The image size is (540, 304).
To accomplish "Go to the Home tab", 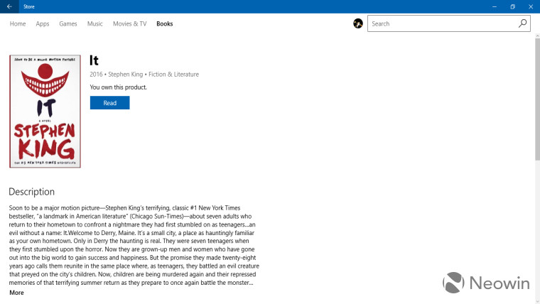I will coord(18,23).
